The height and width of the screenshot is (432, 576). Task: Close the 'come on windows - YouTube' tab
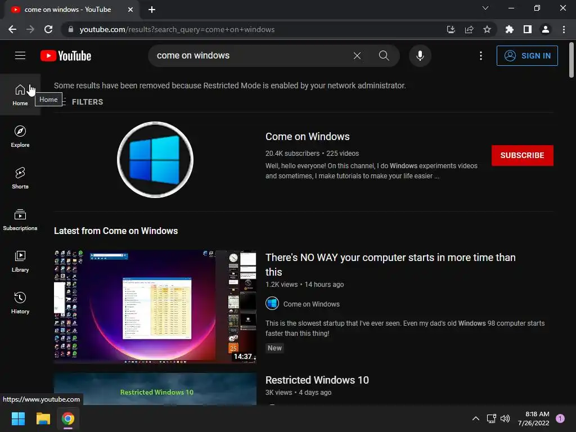coord(130,10)
